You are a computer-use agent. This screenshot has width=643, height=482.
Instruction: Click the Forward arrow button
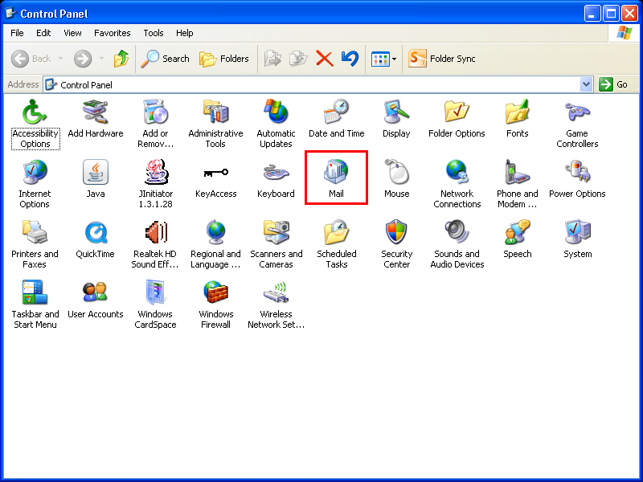tap(83, 59)
